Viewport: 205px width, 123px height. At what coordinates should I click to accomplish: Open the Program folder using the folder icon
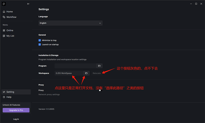point(99,66)
